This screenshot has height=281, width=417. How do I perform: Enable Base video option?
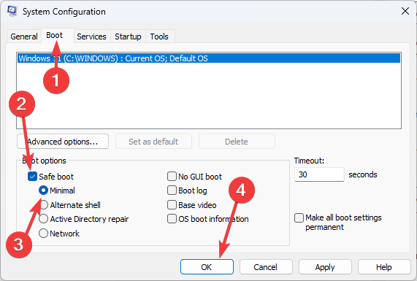click(x=172, y=205)
